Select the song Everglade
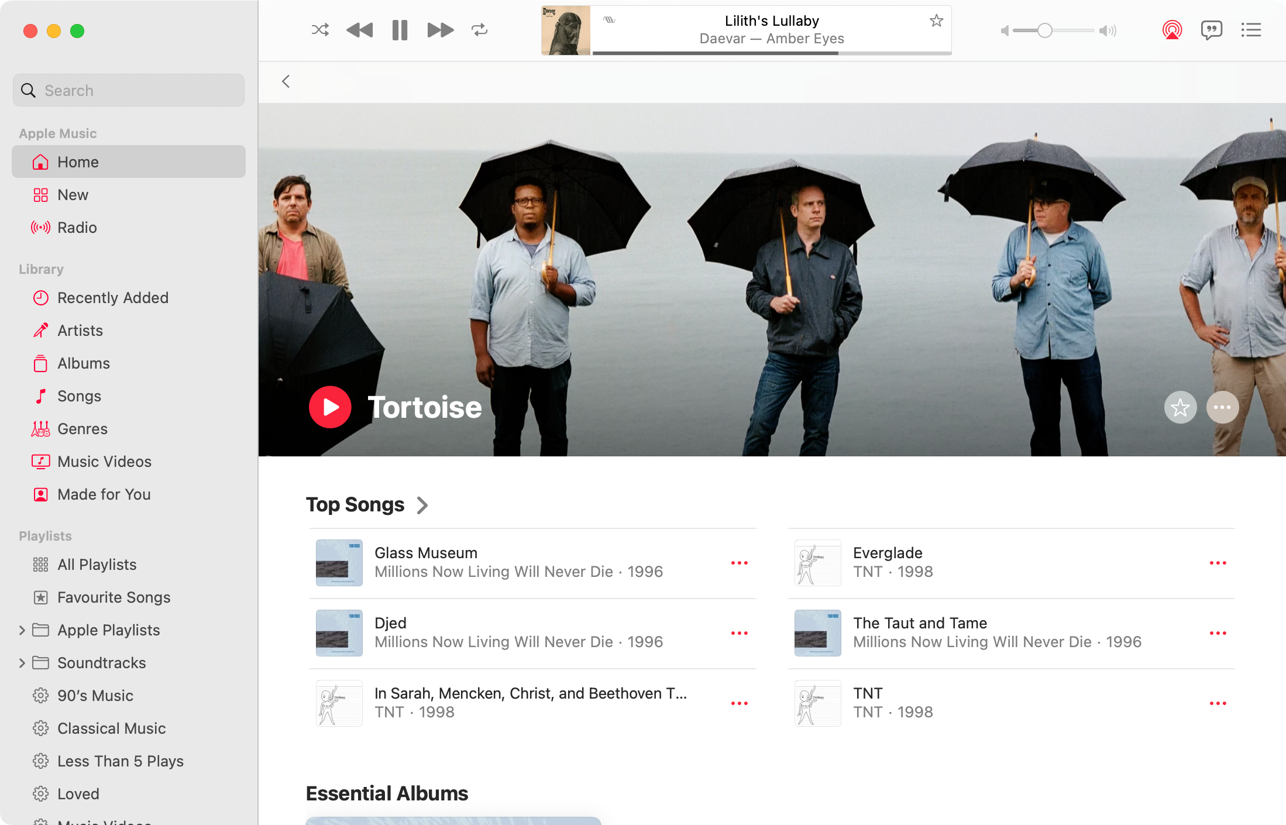 1011,563
